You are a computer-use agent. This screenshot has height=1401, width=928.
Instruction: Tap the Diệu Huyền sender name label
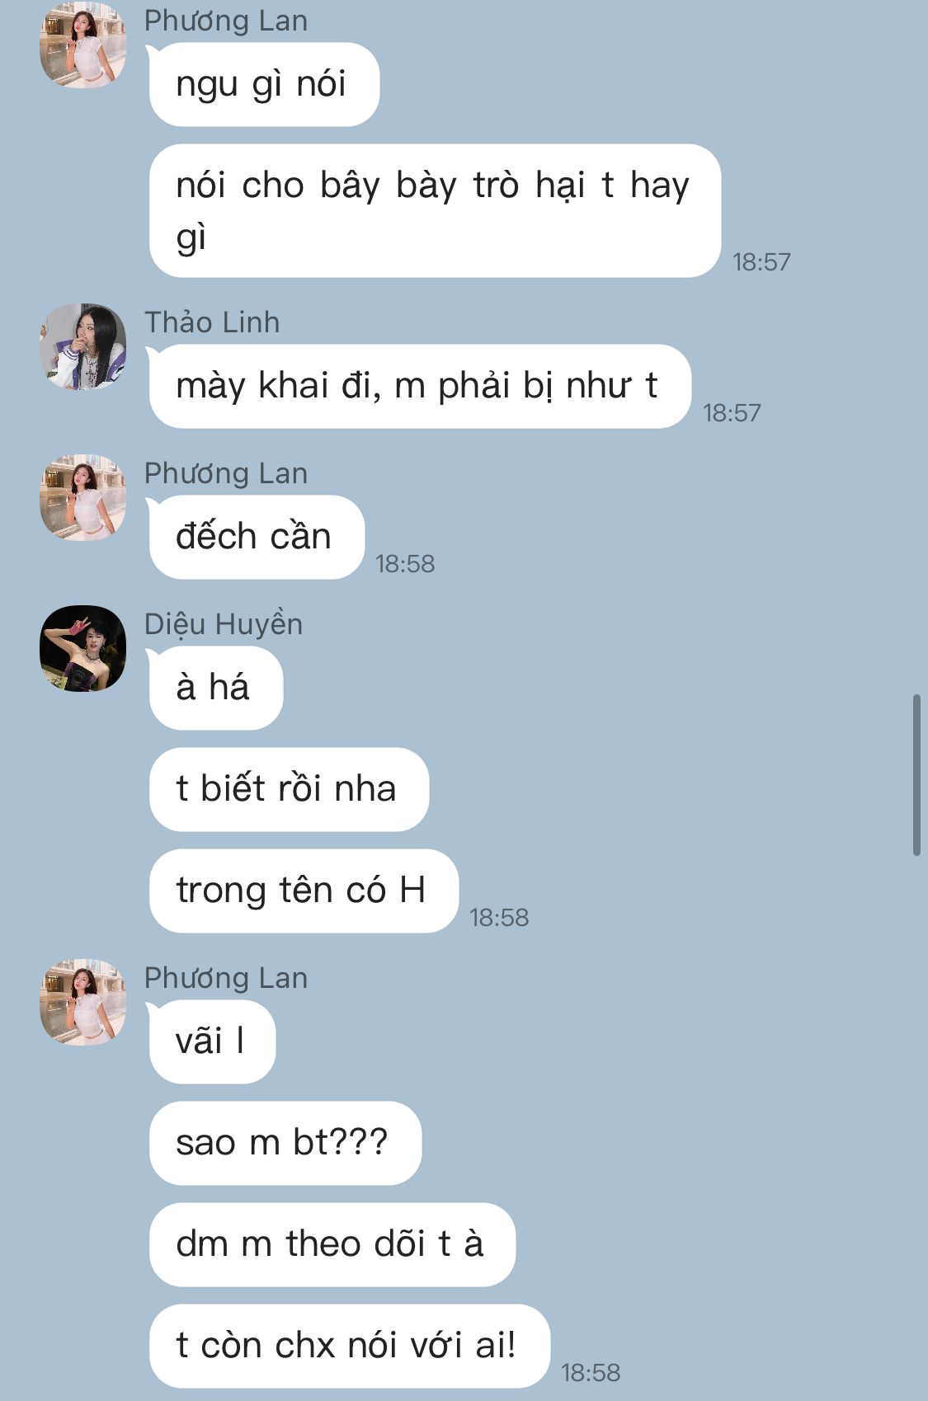pos(224,624)
